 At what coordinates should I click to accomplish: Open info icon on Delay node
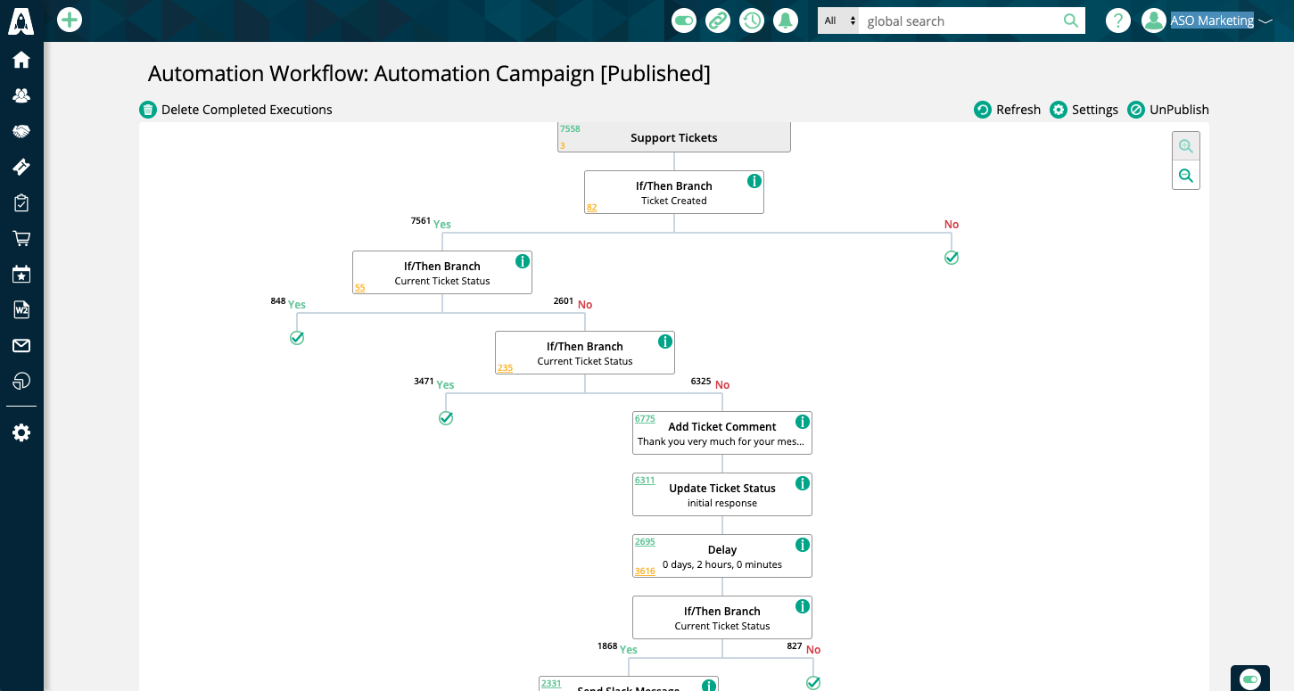(x=803, y=545)
